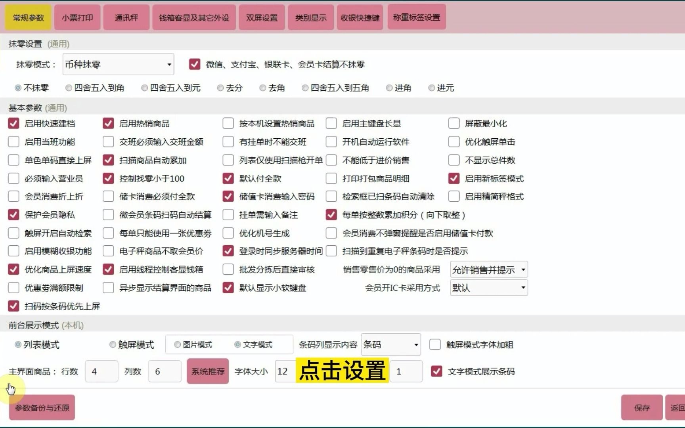Select the 进元 radio option
The height and width of the screenshot is (428, 685).
coord(431,88)
